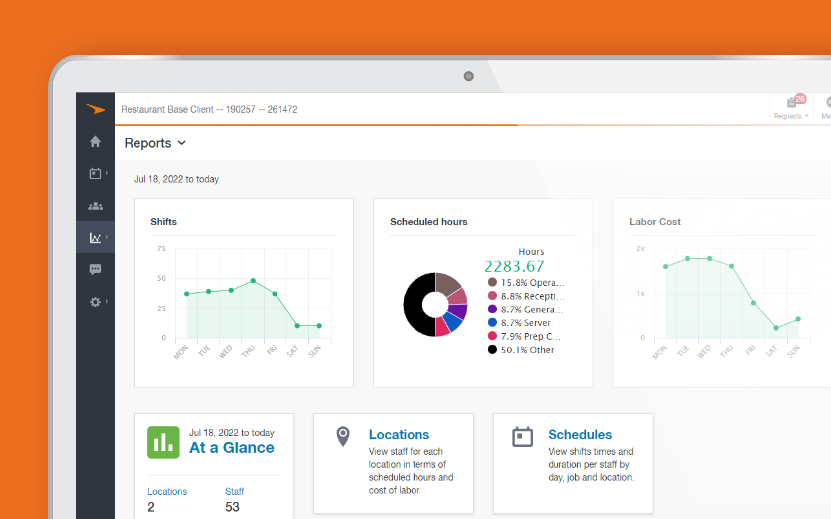Open the settings gear icon in sidebar

point(95,302)
